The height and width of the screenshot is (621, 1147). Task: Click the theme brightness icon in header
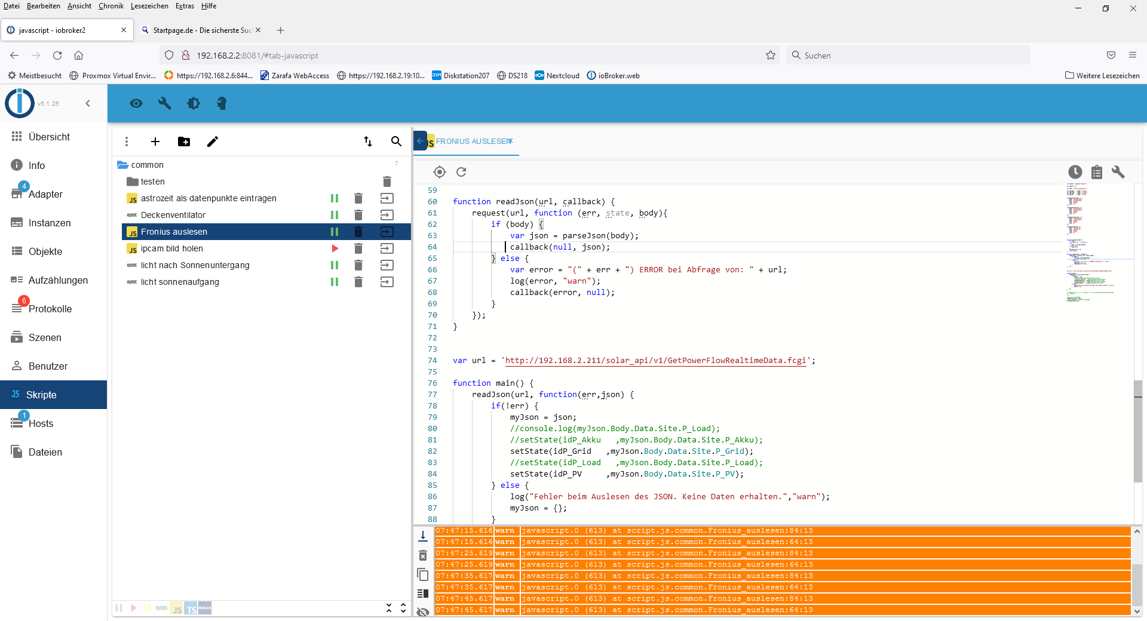(x=194, y=103)
